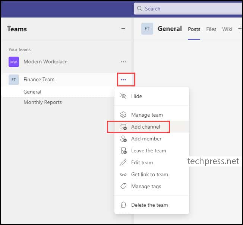
Task: Click the Your teams label
Action: point(19,50)
